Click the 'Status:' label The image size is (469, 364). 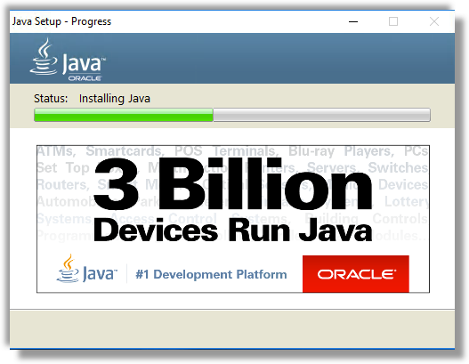click(x=51, y=99)
